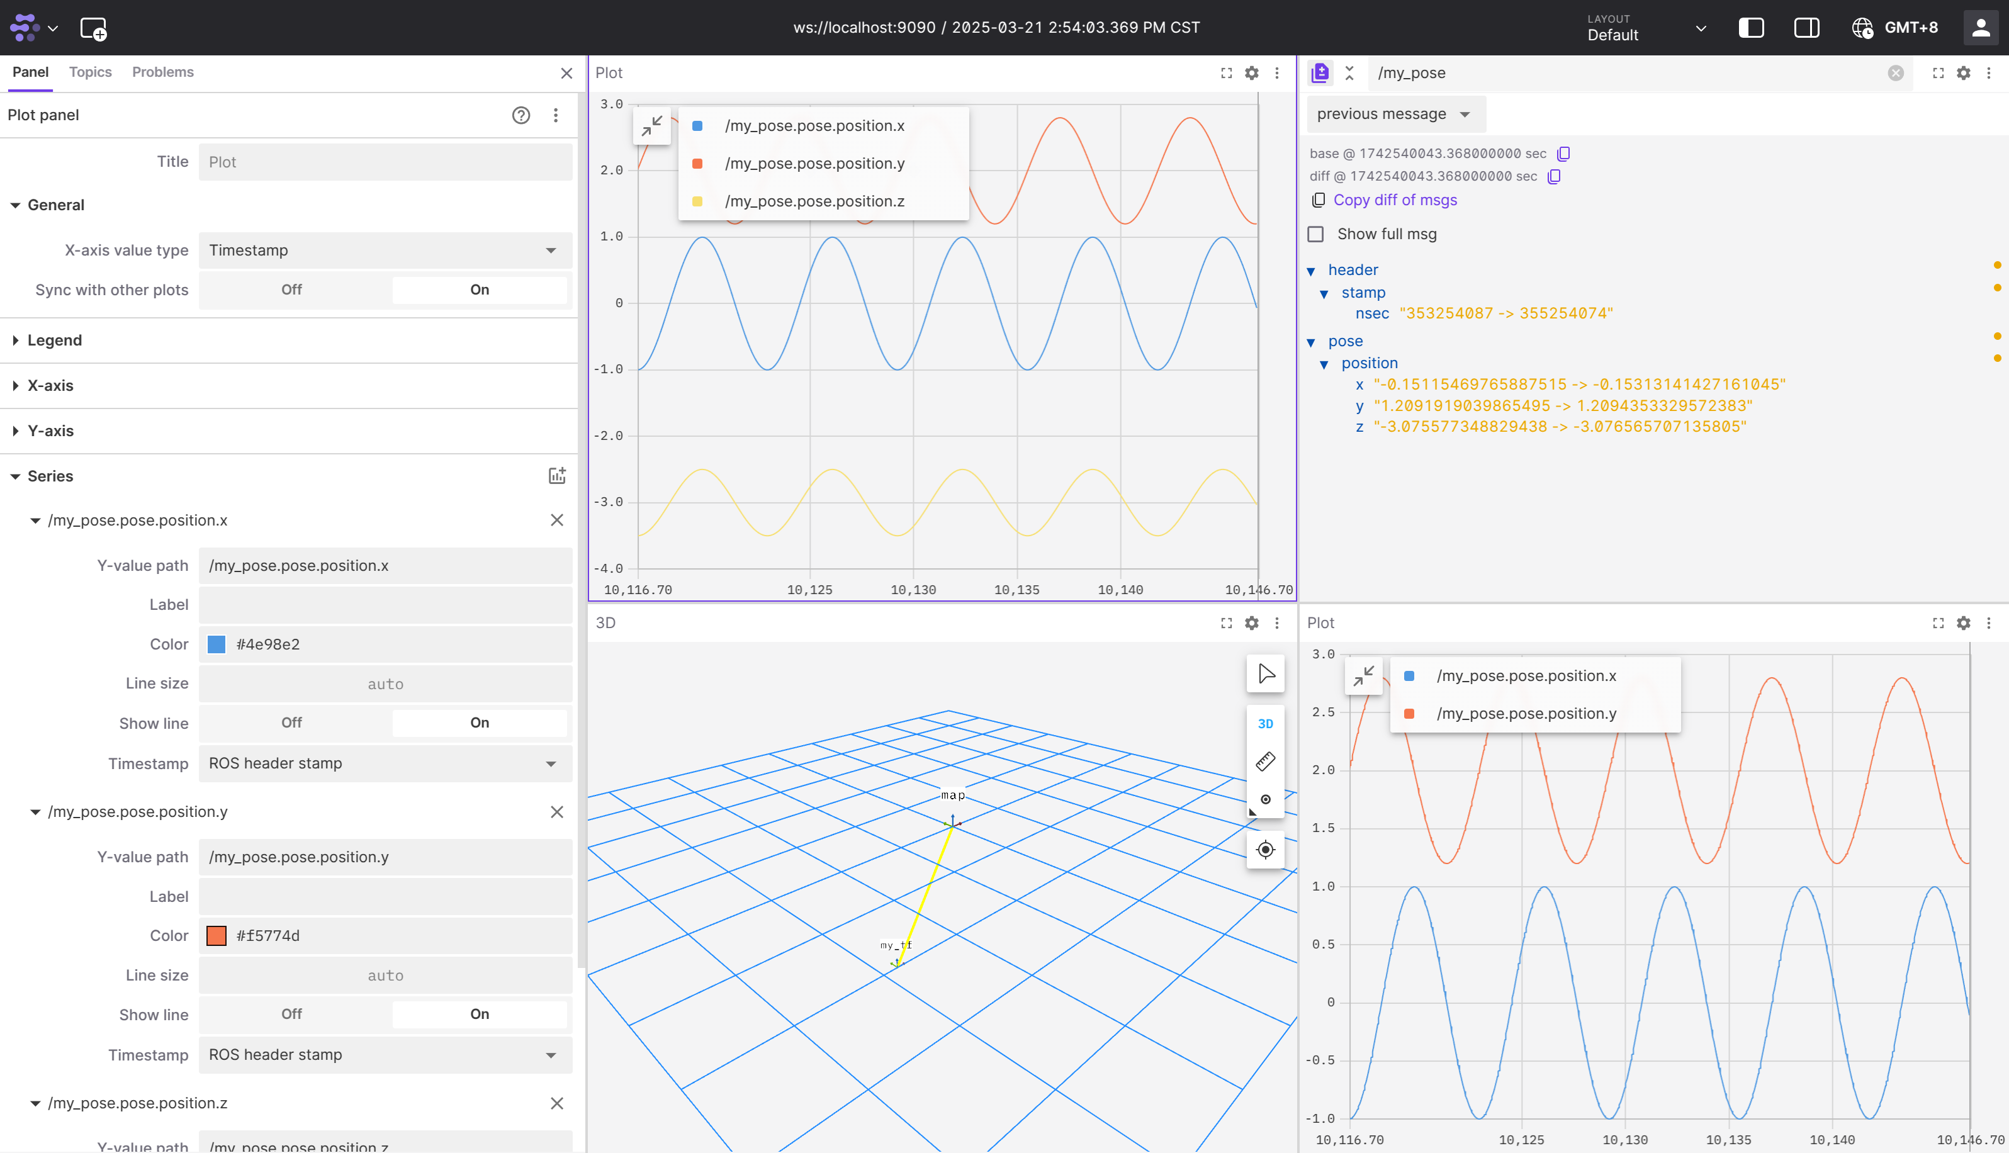
Task: Click the Title input field
Action: (385, 162)
